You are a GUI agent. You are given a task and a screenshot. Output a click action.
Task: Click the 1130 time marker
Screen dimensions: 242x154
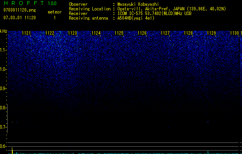[234, 33]
